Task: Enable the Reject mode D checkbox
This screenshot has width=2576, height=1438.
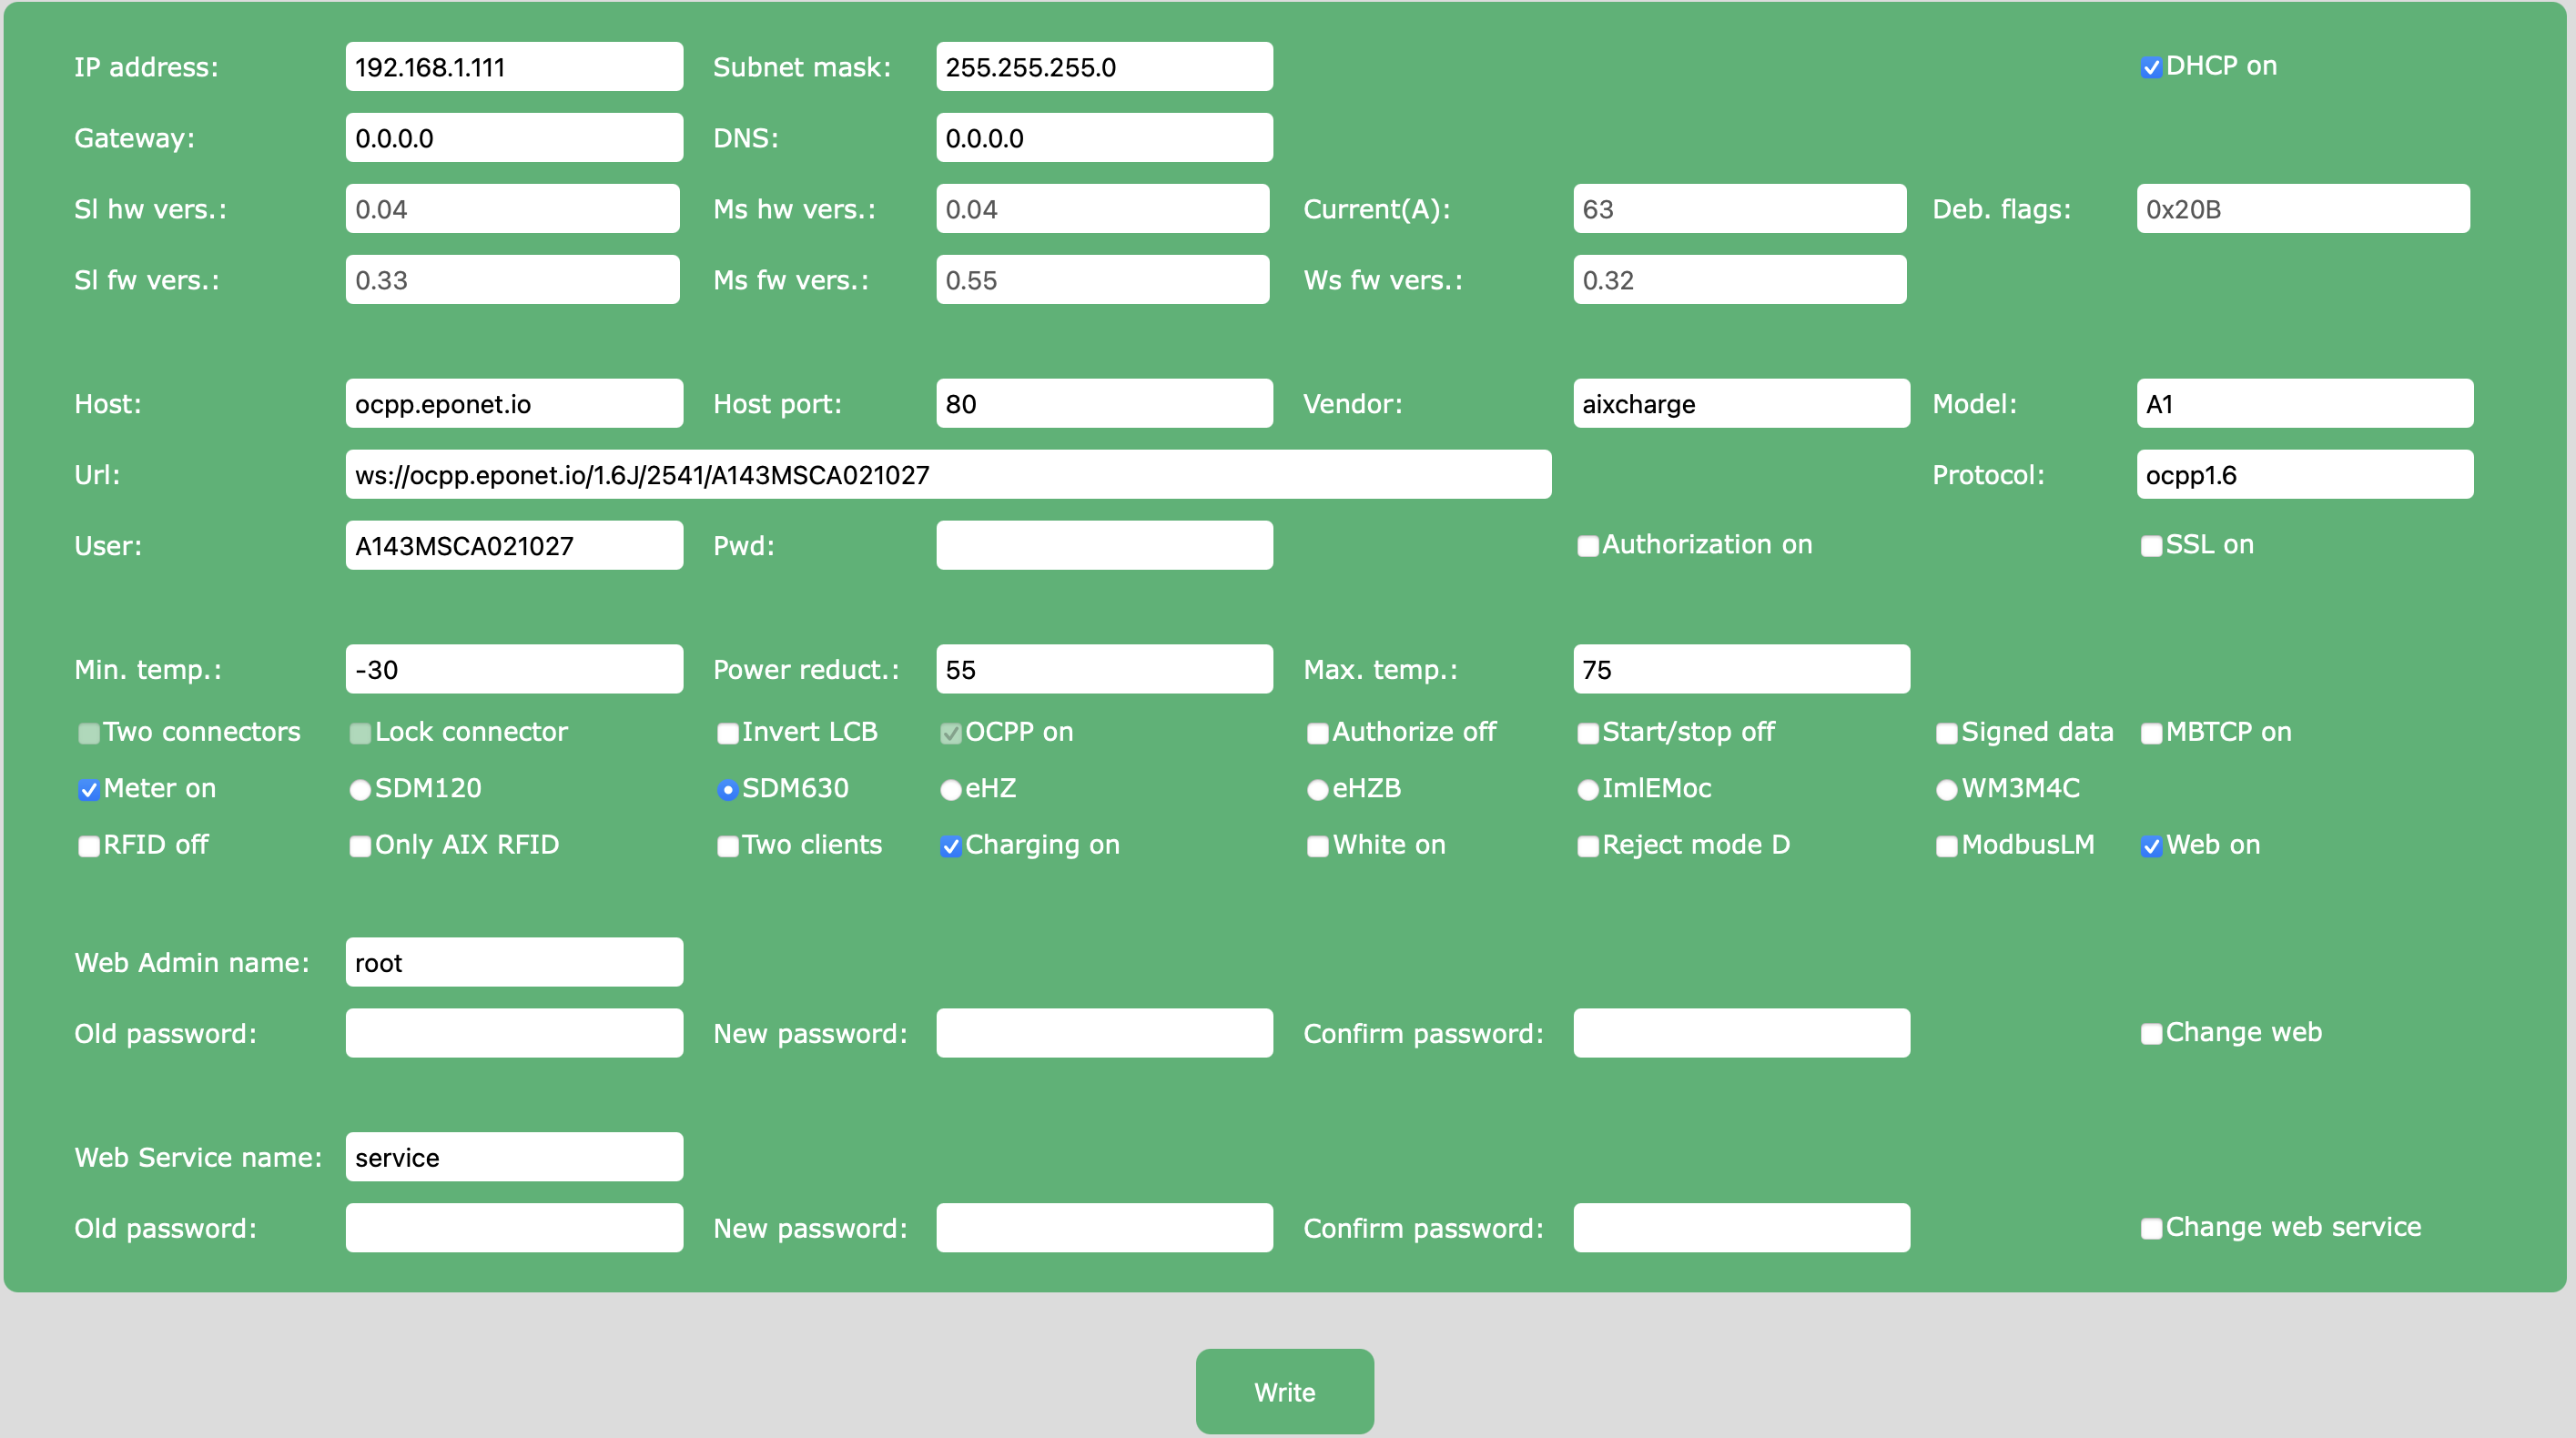Action: 1587,846
